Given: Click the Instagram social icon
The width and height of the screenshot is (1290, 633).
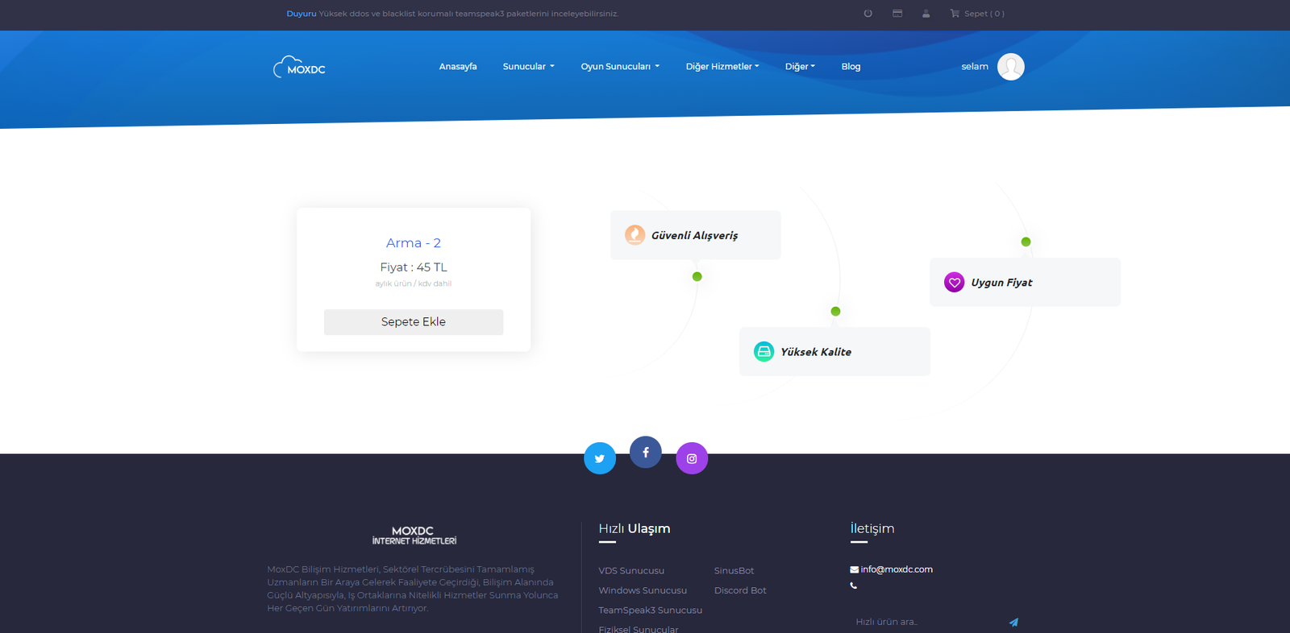Looking at the screenshot, I should coord(692,458).
